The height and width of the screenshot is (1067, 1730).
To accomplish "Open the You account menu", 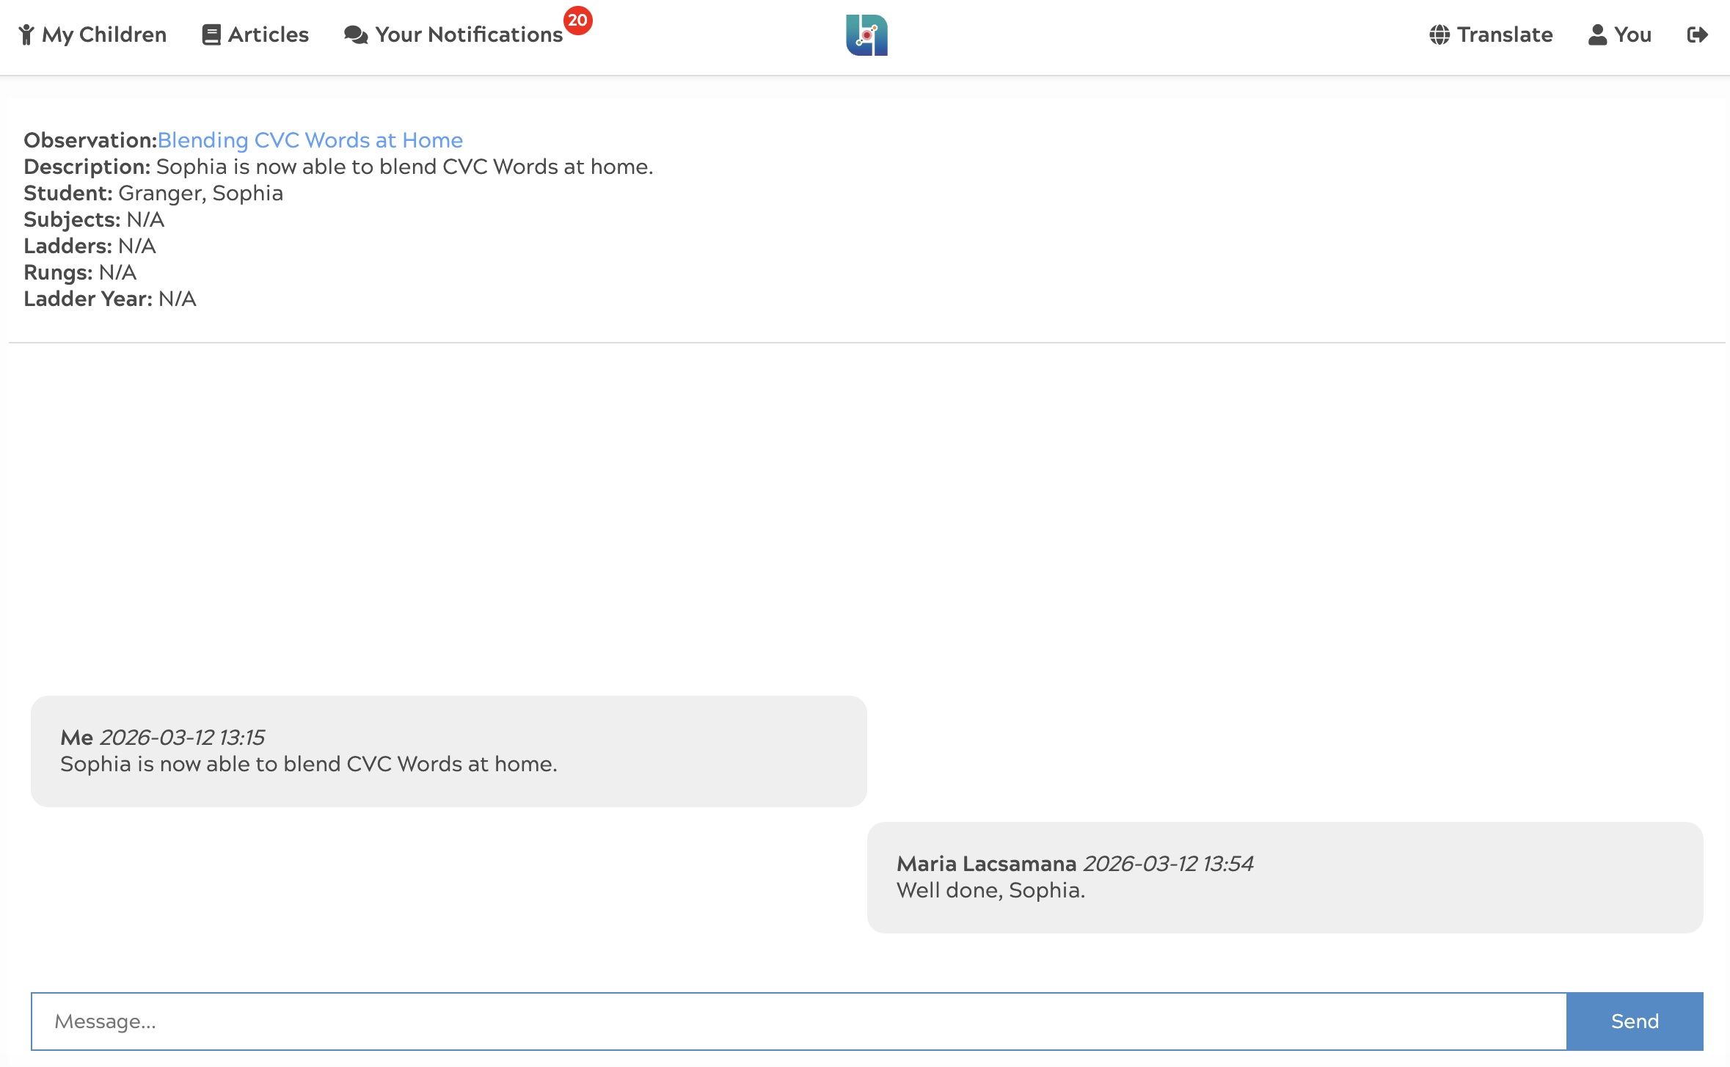I will 1632,34.
